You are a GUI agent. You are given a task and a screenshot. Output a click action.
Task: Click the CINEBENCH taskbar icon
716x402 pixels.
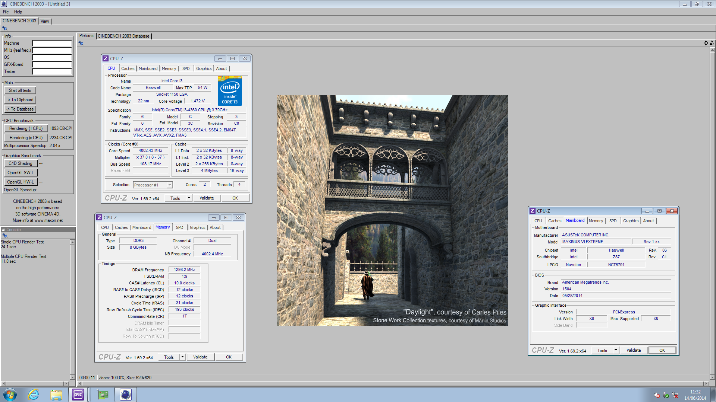coord(126,395)
